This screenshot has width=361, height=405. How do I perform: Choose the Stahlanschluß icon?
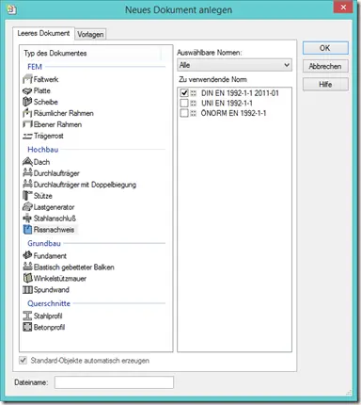[27, 218]
